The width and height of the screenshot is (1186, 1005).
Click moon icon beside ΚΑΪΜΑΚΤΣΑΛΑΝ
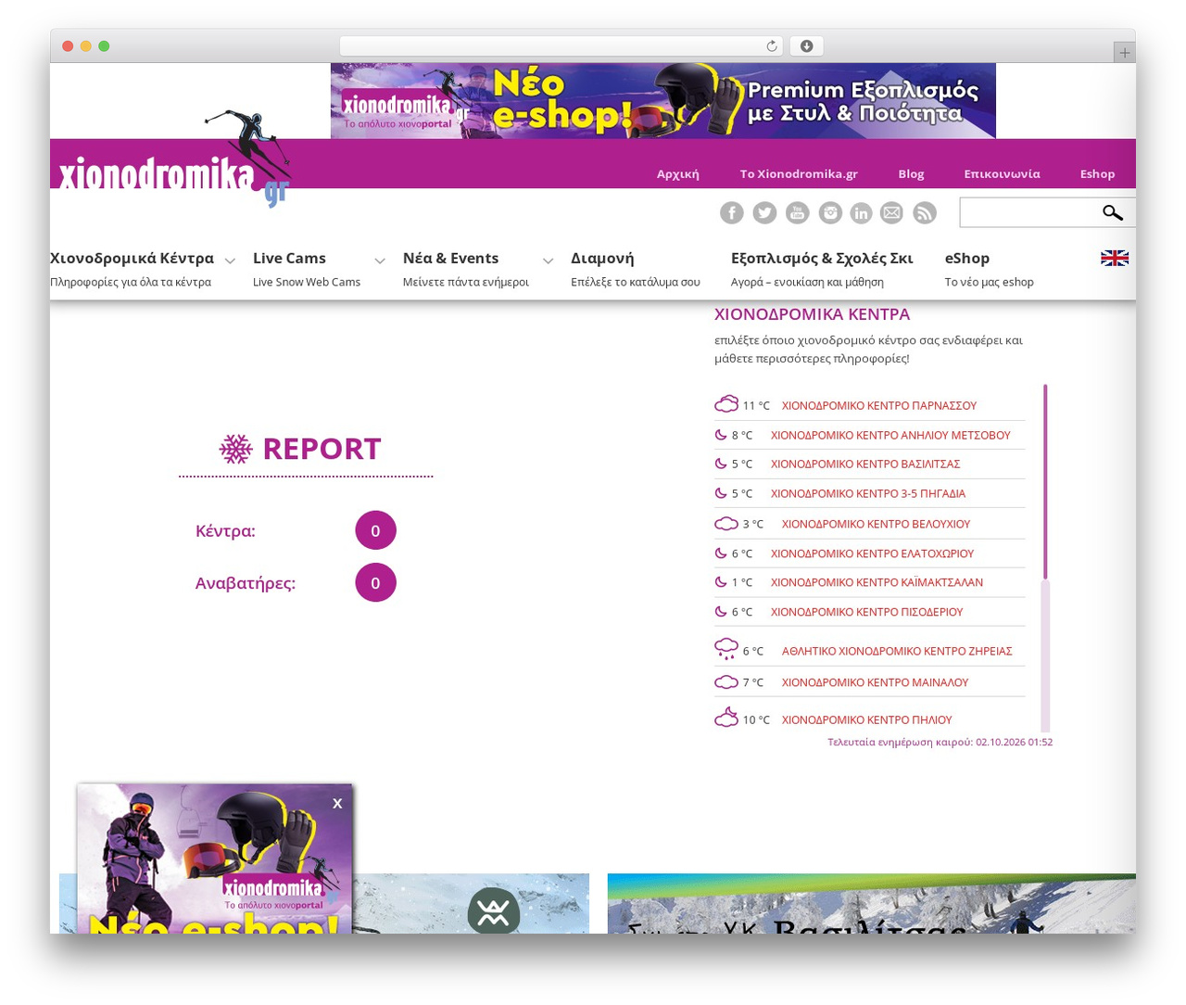721,582
